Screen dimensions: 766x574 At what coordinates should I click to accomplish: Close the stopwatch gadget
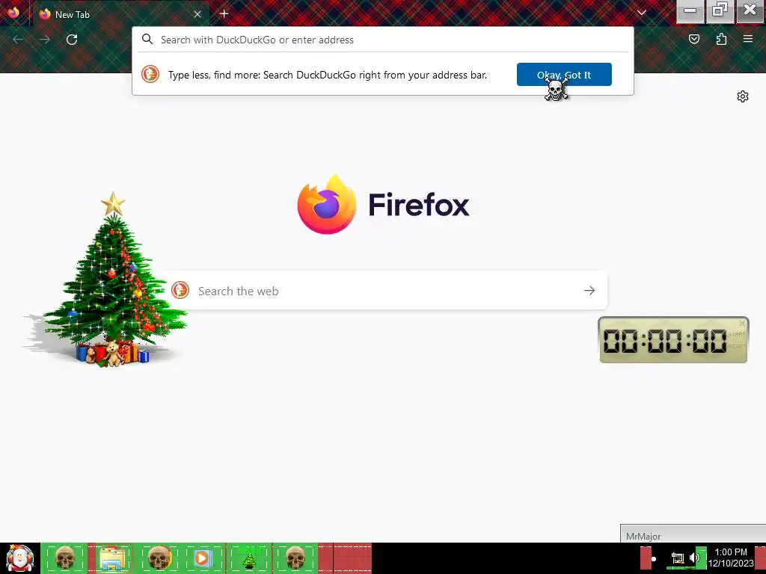click(x=742, y=323)
